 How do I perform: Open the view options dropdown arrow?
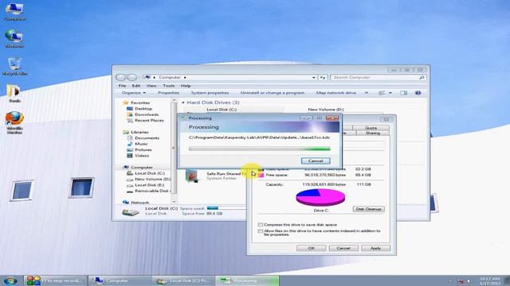click(x=390, y=93)
